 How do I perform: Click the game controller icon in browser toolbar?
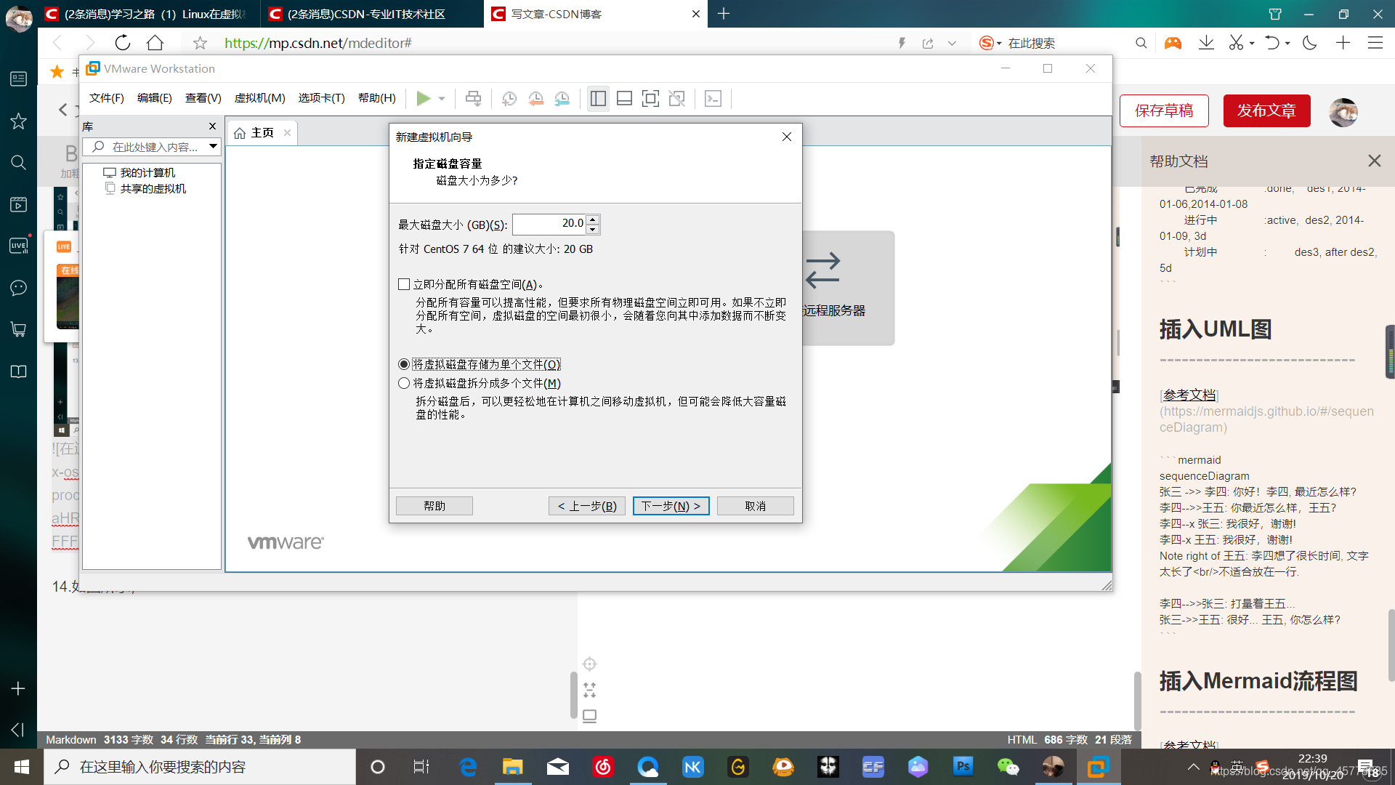click(1173, 43)
